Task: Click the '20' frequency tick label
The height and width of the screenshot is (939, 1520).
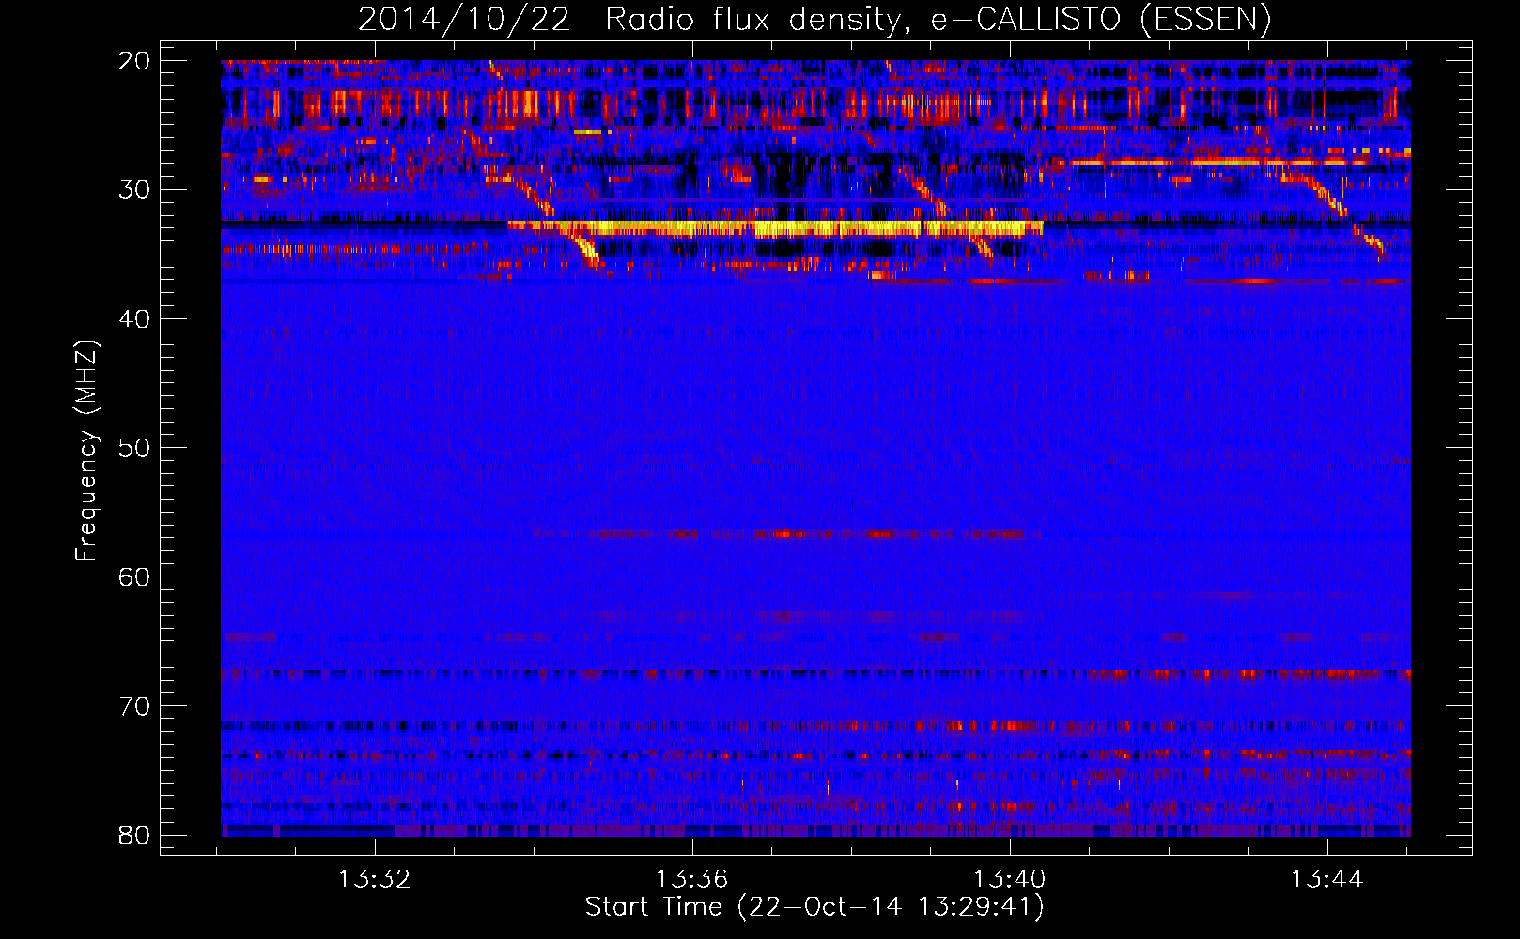Action: coord(135,61)
